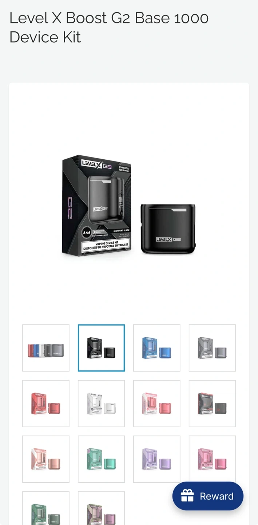Select the dark green kit thumbnail at bottom
The image size is (258, 525).
click(x=46, y=508)
